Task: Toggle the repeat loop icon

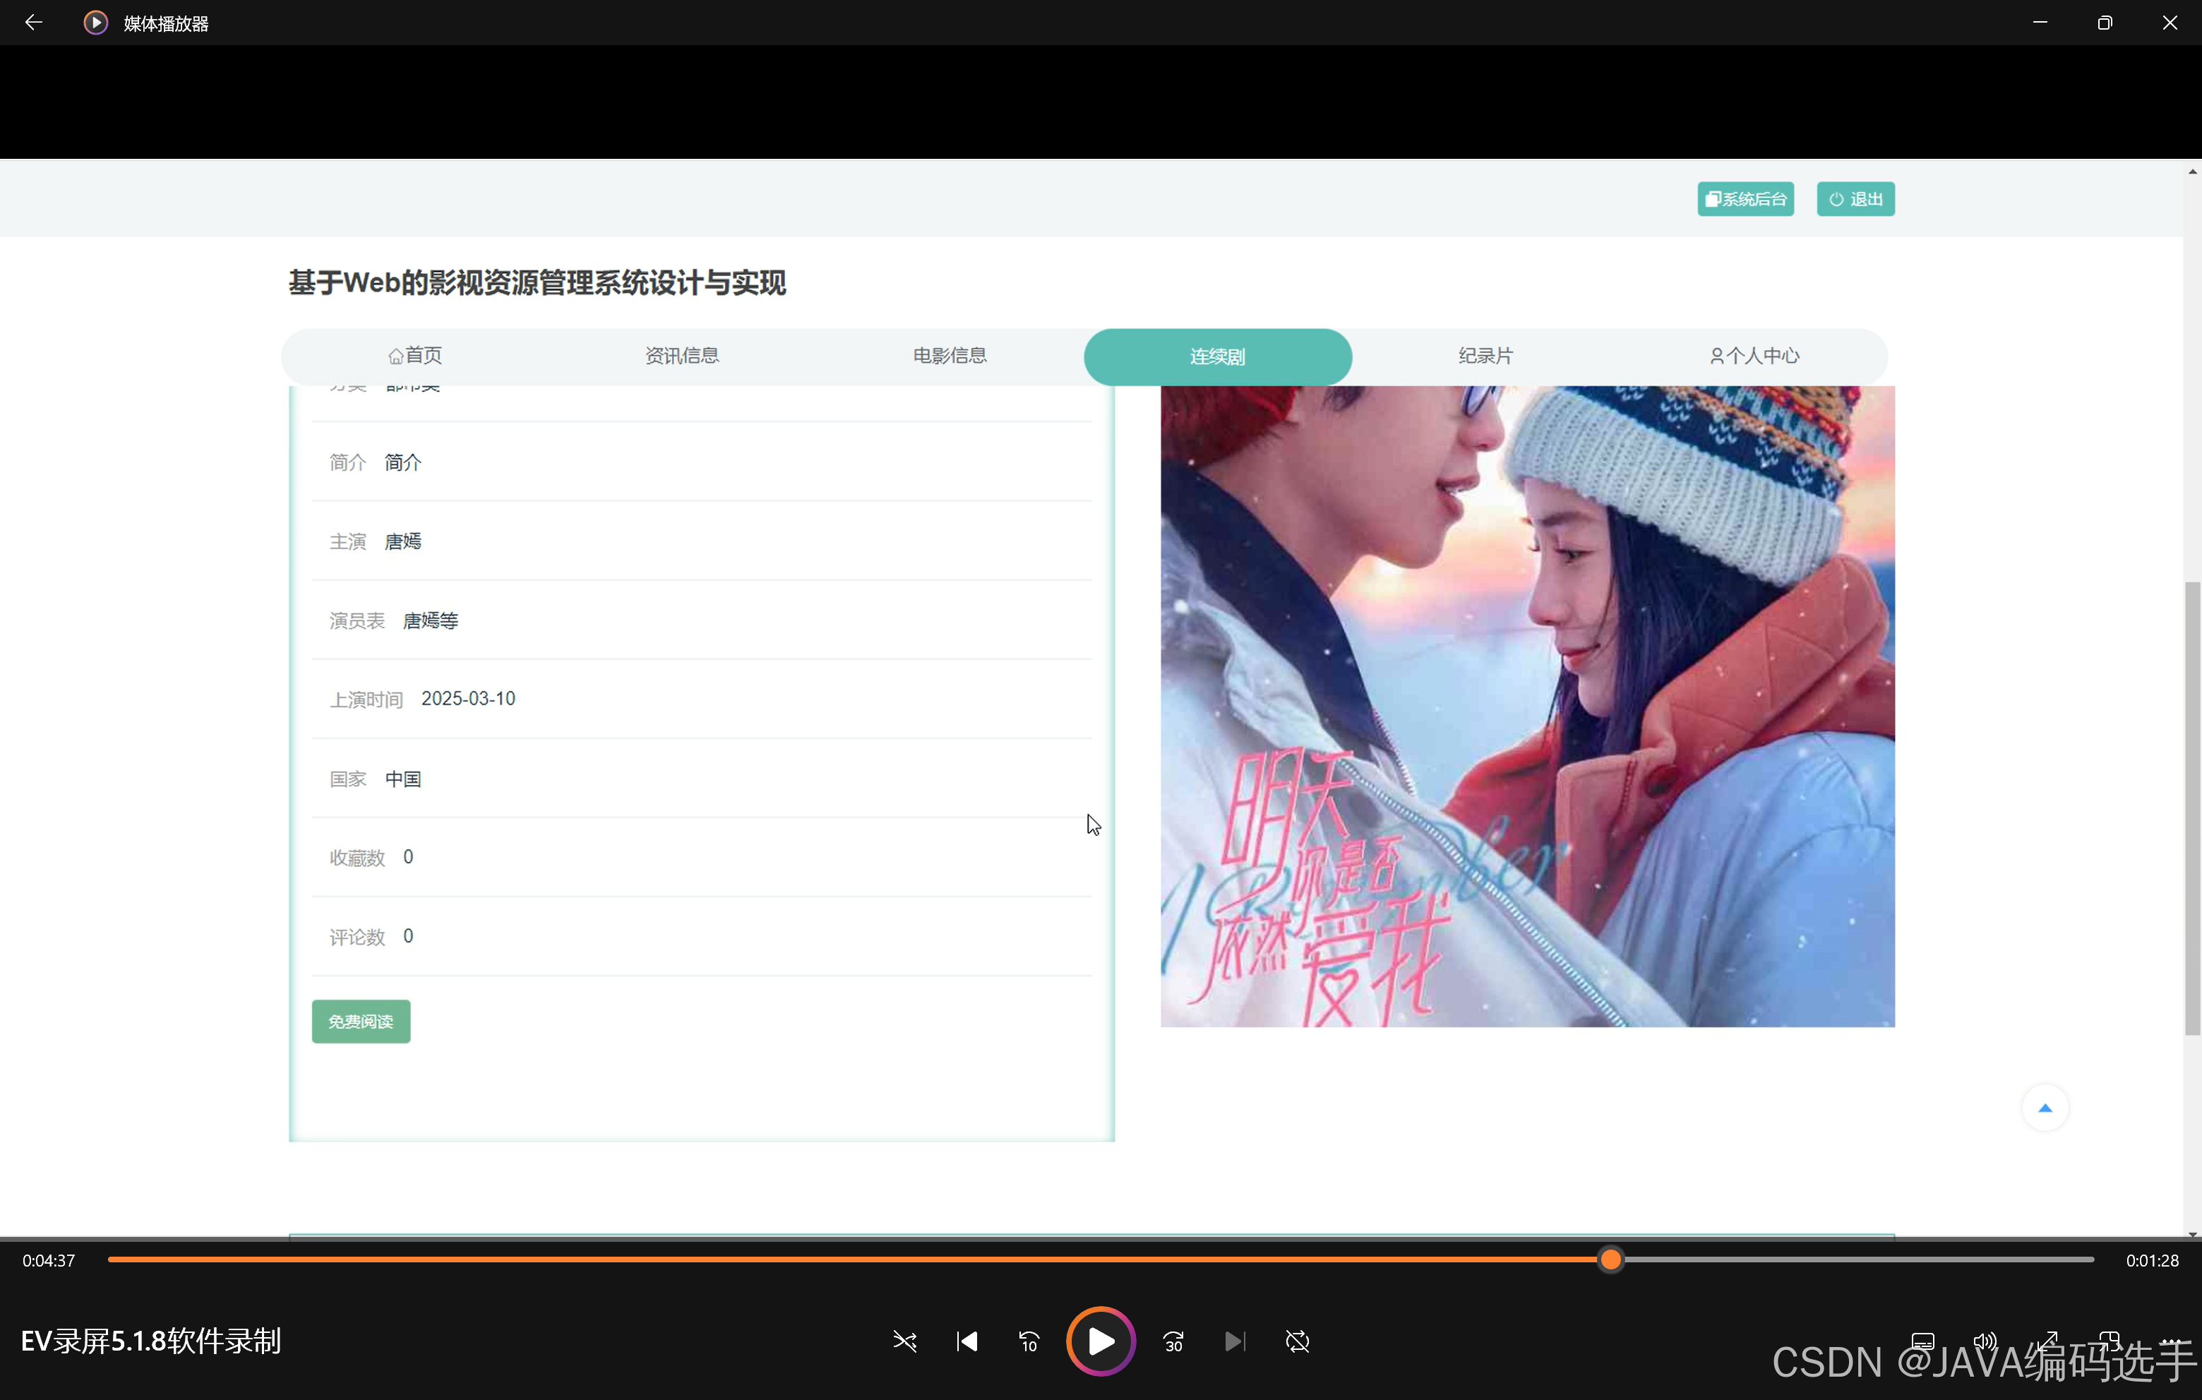Action: click(1297, 1341)
